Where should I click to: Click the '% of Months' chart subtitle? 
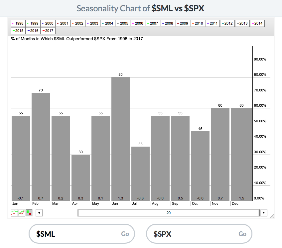77,39
